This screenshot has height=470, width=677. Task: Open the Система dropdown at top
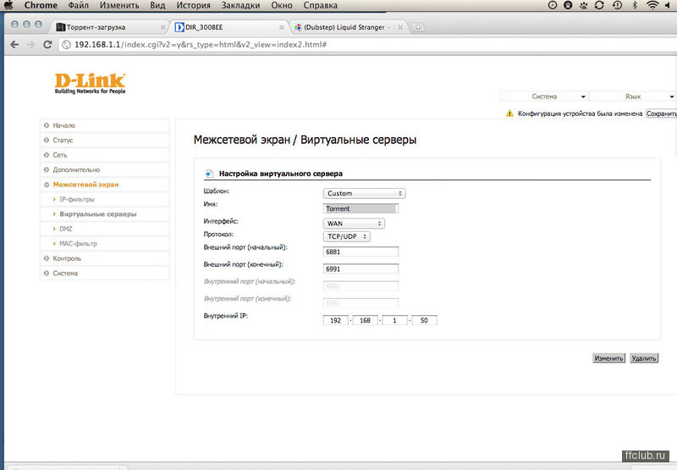click(544, 97)
